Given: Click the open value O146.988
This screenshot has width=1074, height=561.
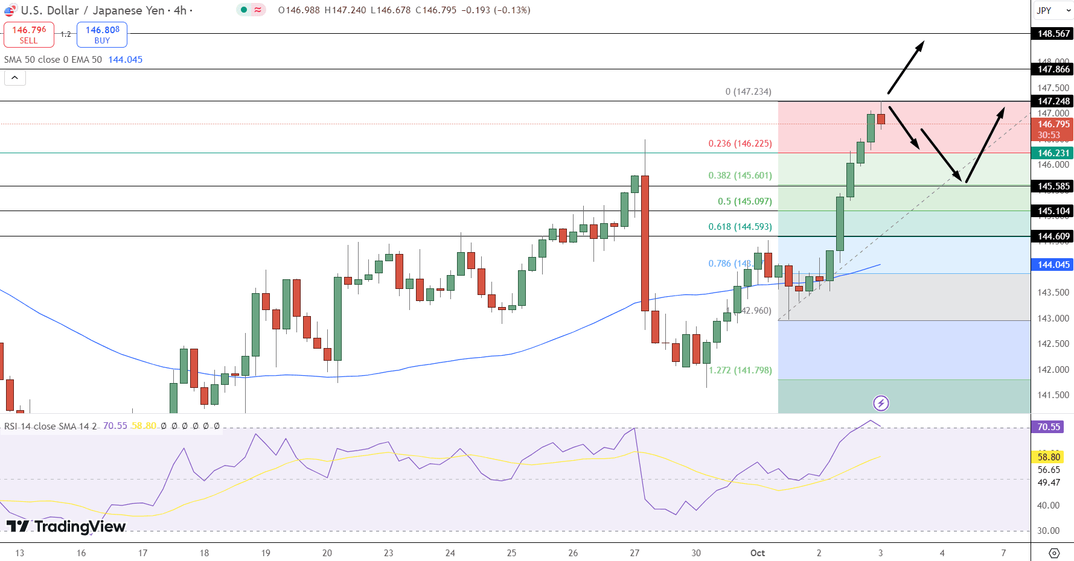Looking at the screenshot, I should pyautogui.click(x=299, y=10).
